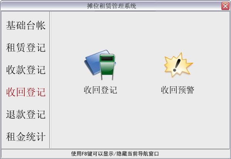231x159 pixels.
Task: Click the blank sidebar area below 租金统计
Action: click(x=25, y=145)
